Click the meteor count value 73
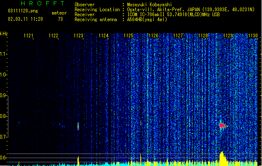Screen dimensions: 262x166 pos(60,19)
